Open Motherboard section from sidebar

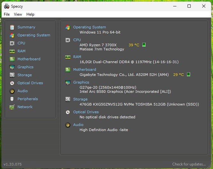pyautogui.click(x=29, y=59)
